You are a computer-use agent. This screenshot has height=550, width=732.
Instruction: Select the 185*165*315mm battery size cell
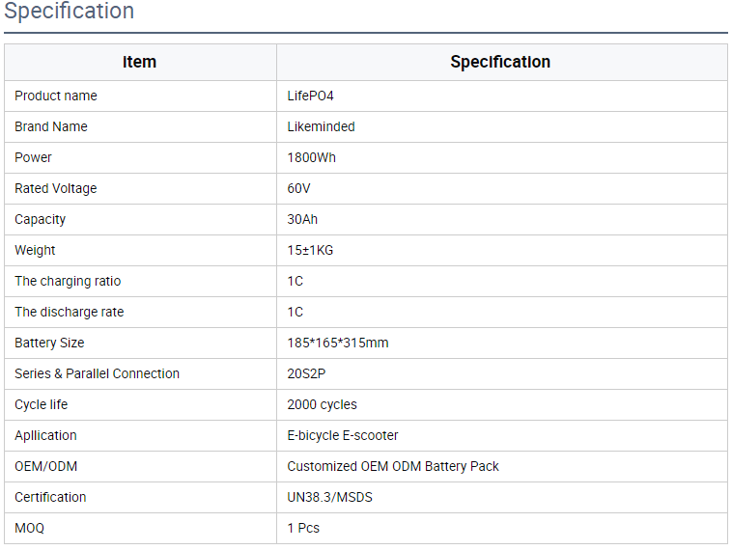[338, 343]
